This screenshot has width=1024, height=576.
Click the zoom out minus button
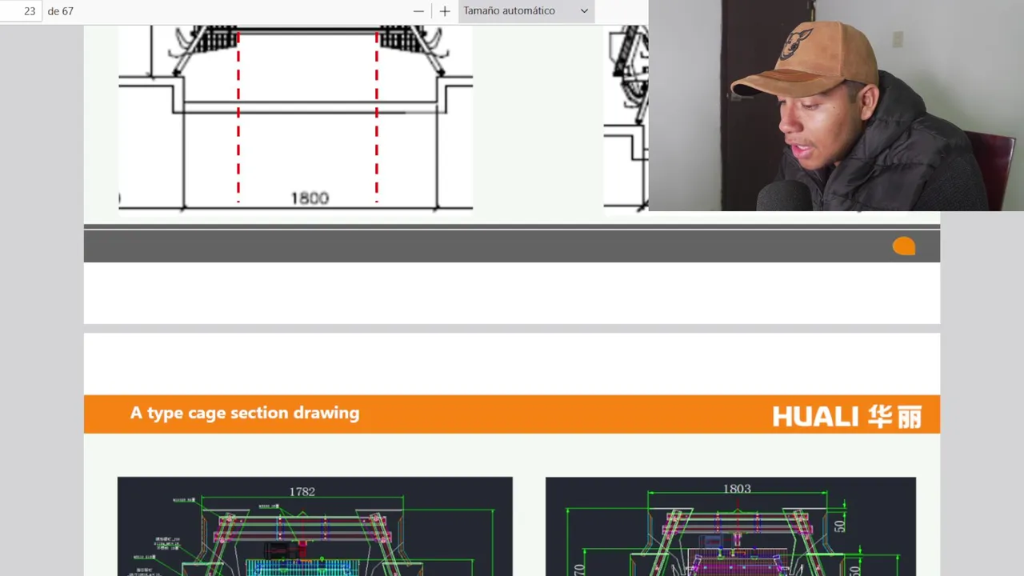pos(418,11)
